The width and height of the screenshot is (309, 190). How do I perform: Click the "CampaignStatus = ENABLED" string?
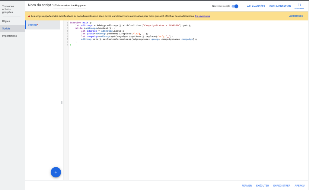pos(161,25)
